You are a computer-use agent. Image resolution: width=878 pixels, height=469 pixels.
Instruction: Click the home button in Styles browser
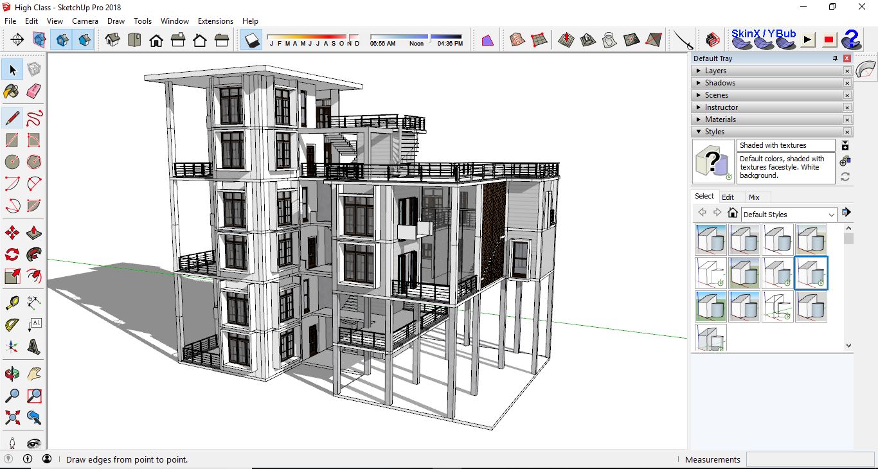point(732,213)
